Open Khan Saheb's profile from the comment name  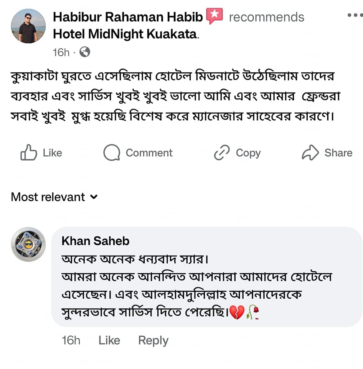click(x=95, y=241)
